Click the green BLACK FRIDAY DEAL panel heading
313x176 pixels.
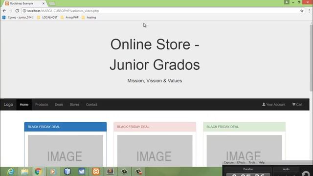244,127
